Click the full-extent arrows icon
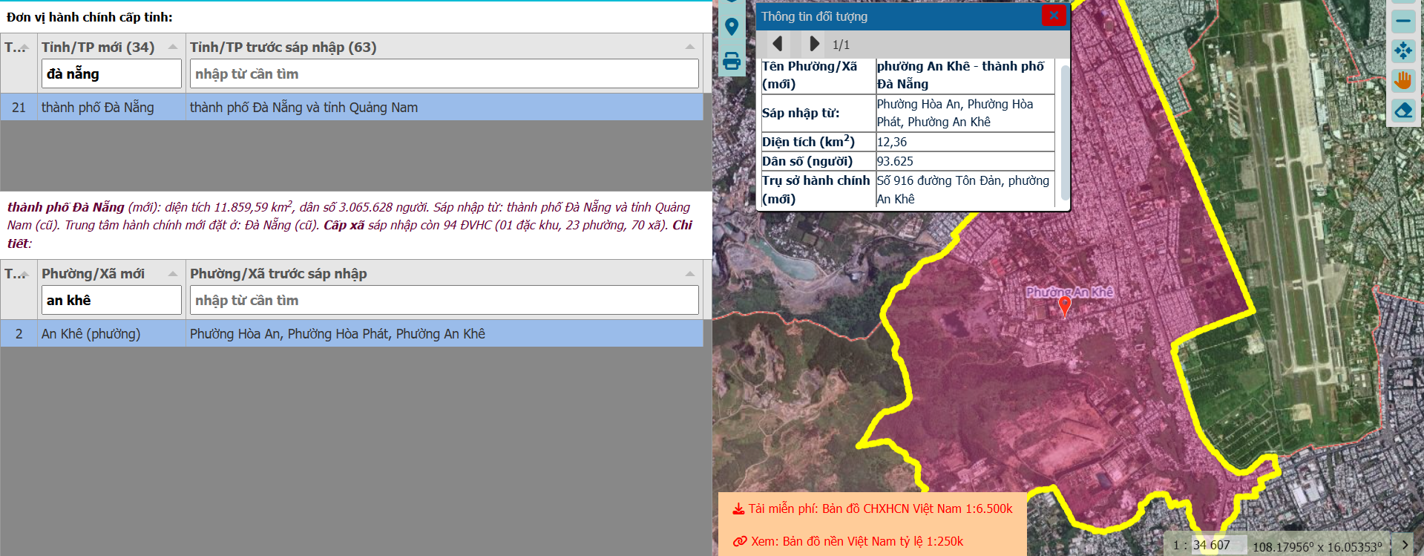This screenshot has height=556, width=1424. pyautogui.click(x=1403, y=50)
